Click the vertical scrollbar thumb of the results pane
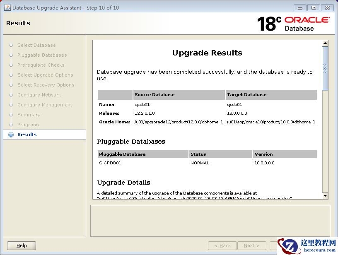This screenshot has width=338, height=255. (325, 68)
